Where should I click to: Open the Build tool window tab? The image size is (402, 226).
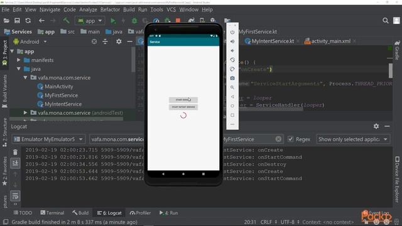(x=80, y=213)
